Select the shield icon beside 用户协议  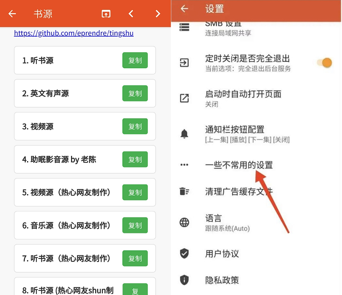pyautogui.click(x=185, y=254)
